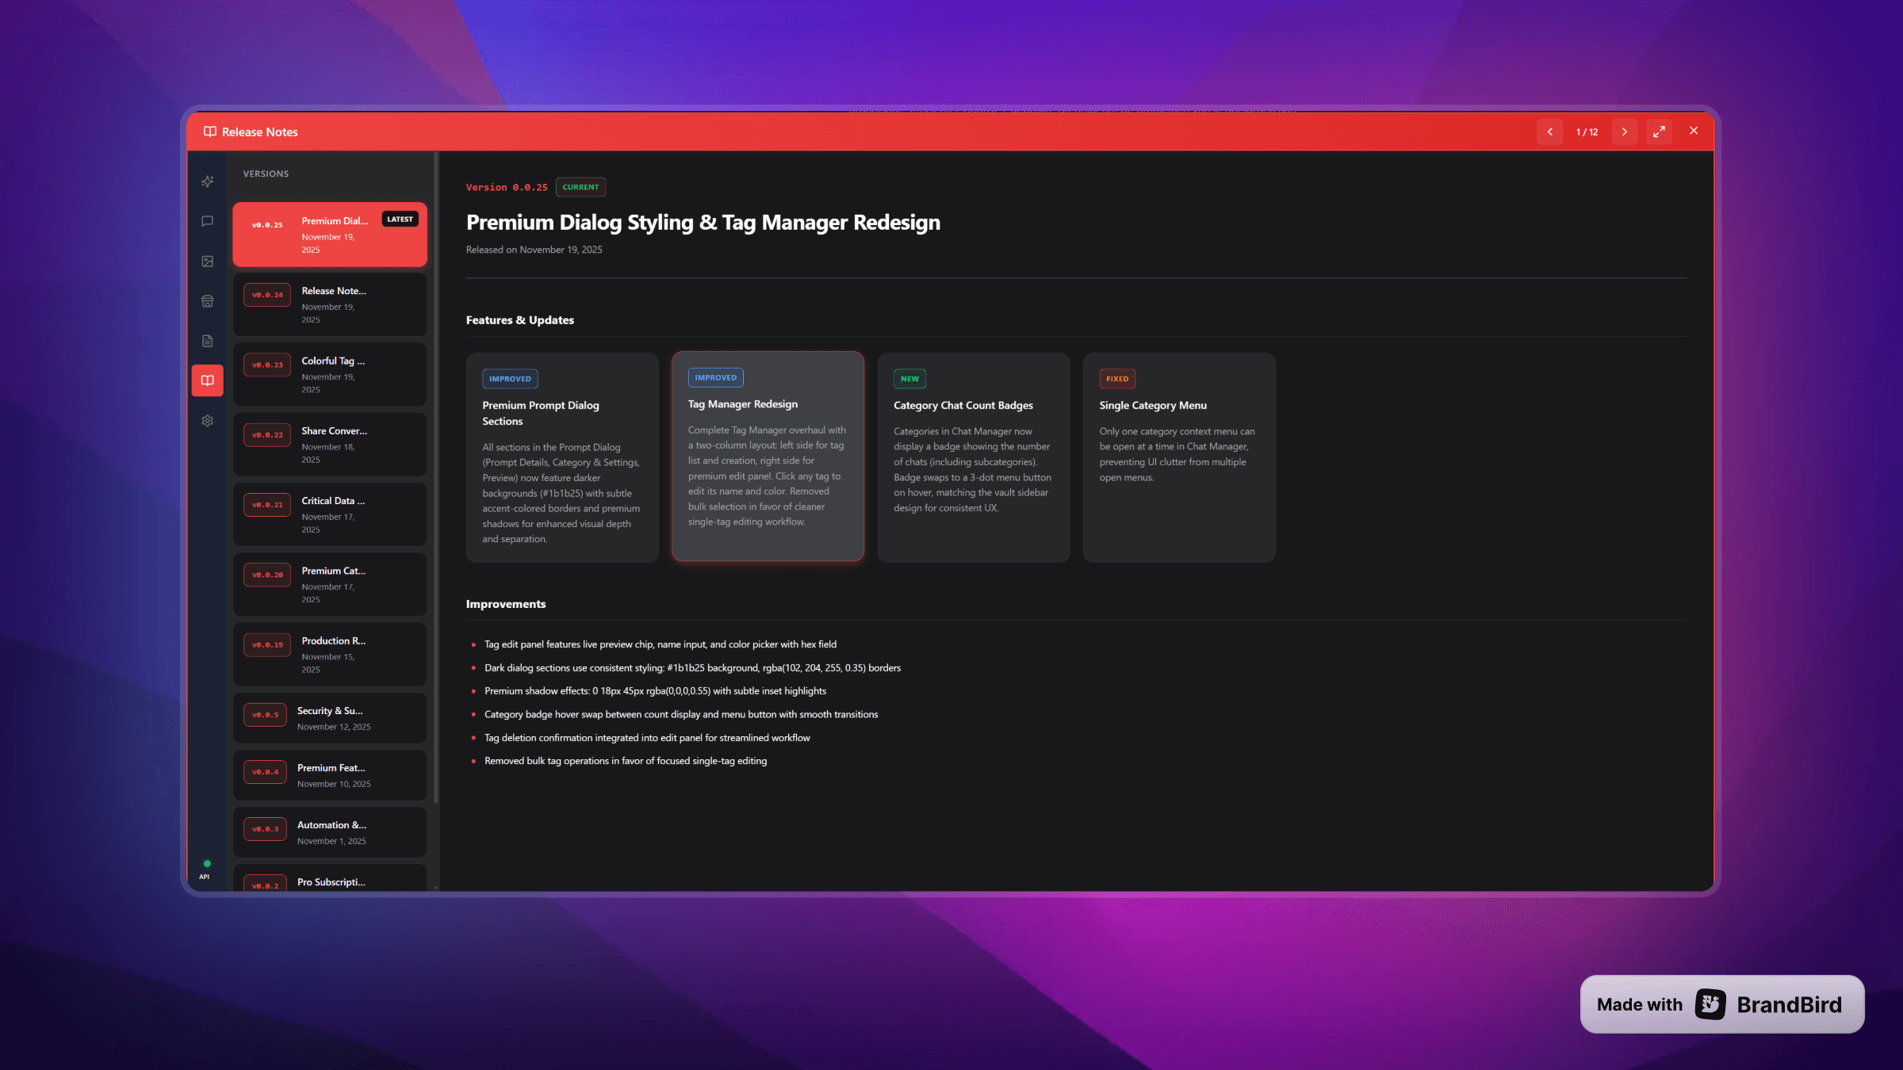
Task: Click the fullscreen expand icon on the header
Action: click(1660, 131)
